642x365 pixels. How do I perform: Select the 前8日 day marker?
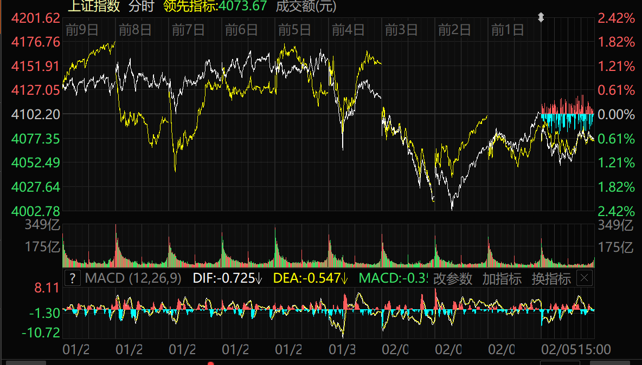click(135, 30)
